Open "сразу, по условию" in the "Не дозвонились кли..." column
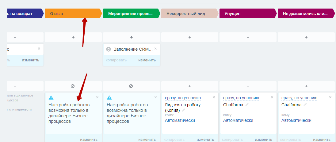 click(299, 98)
